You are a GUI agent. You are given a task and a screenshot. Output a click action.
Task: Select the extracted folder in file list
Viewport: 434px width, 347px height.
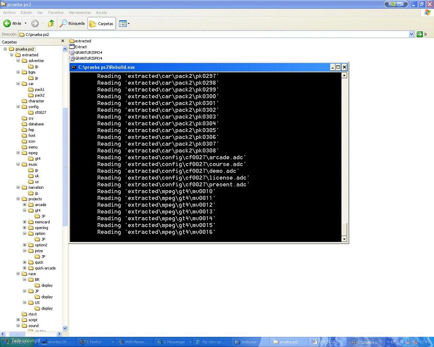coord(80,41)
